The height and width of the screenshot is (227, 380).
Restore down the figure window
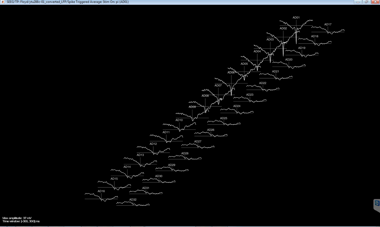coord(367,2)
